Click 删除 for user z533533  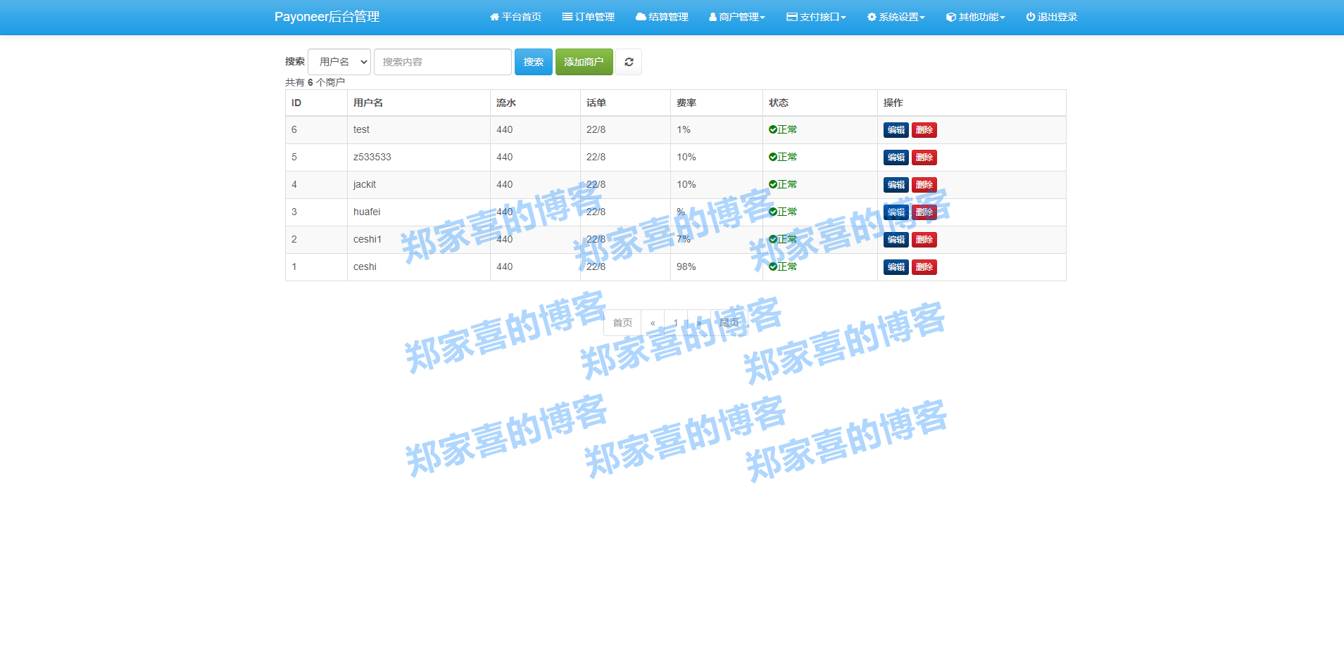tap(924, 157)
